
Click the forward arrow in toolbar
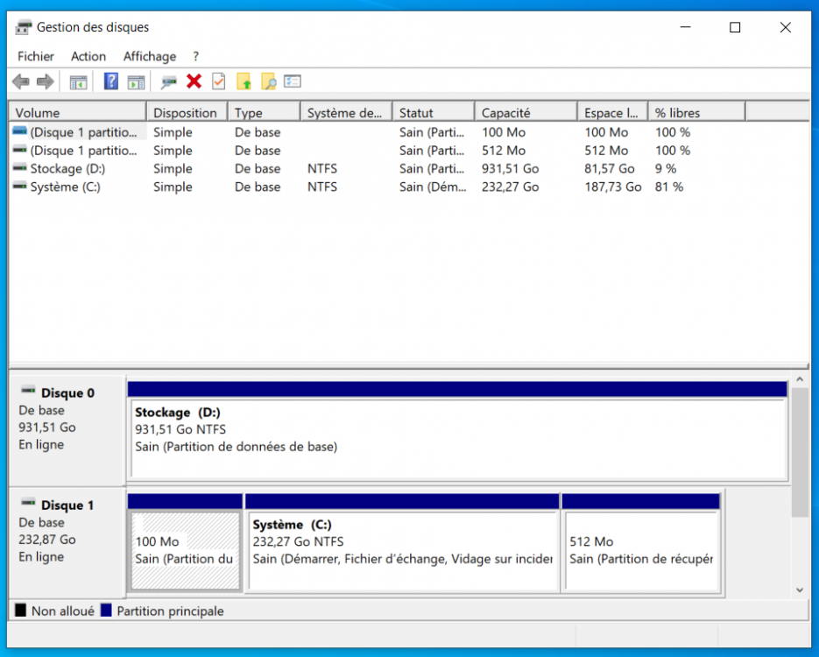45,81
